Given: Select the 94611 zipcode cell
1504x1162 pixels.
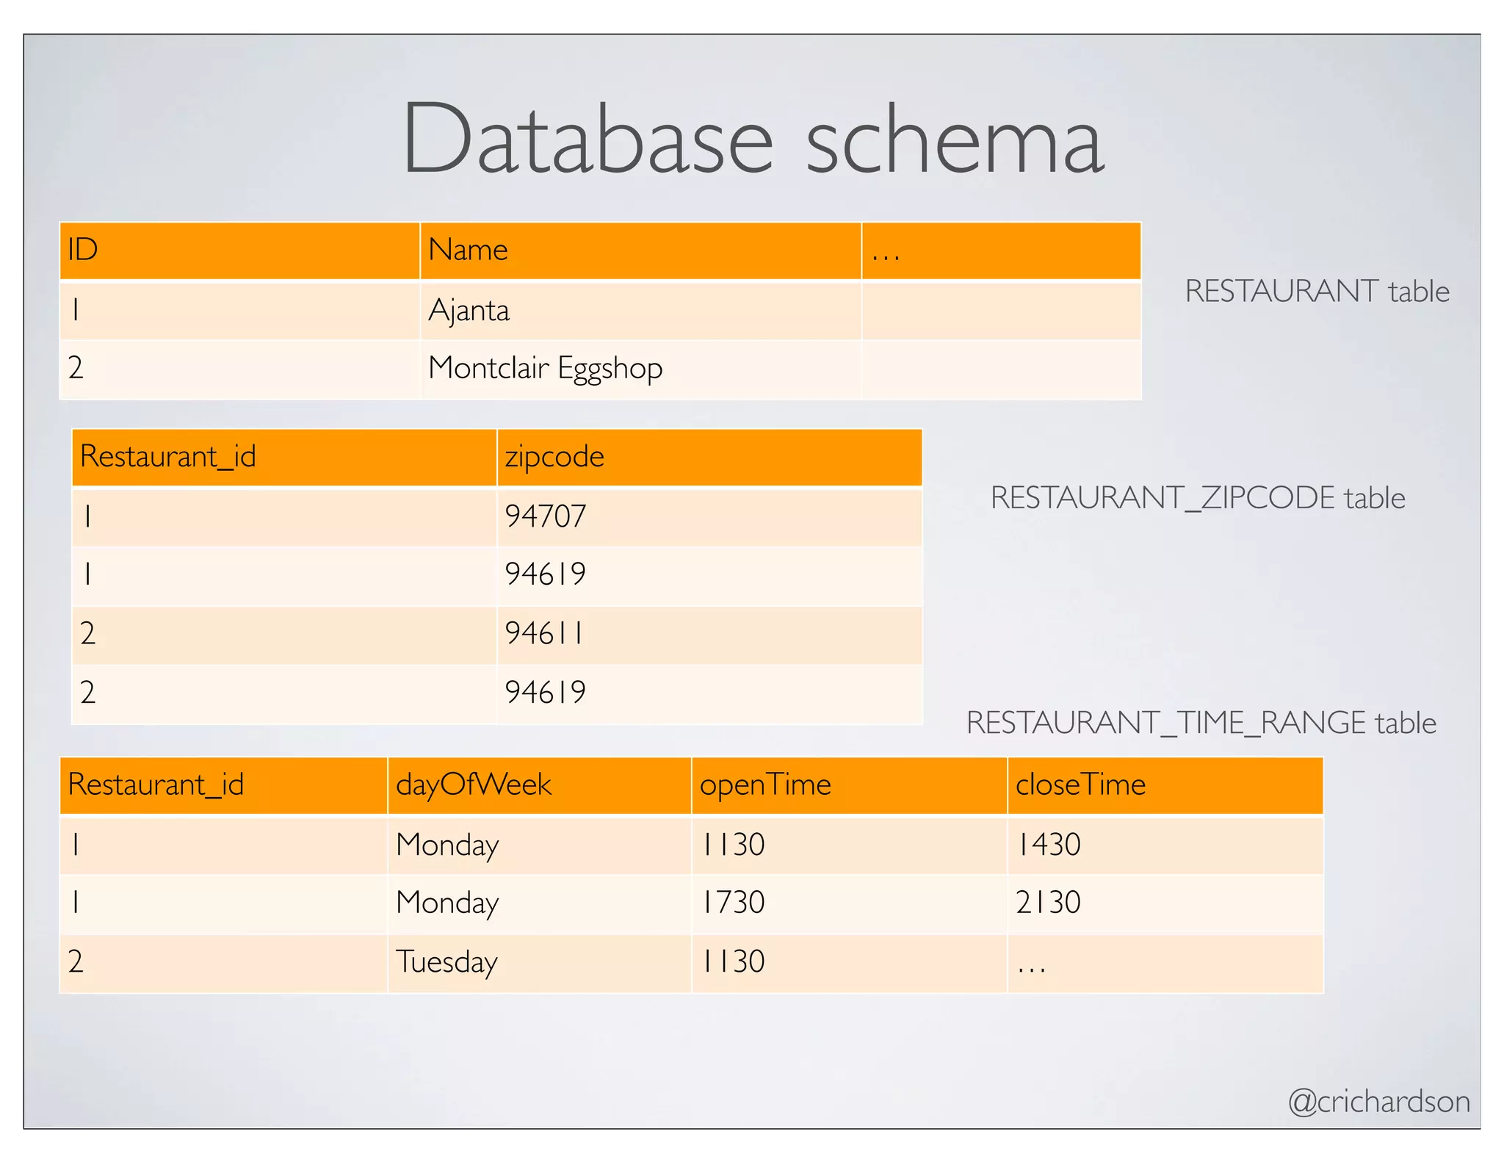Looking at the screenshot, I should click(x=545, y=633).
